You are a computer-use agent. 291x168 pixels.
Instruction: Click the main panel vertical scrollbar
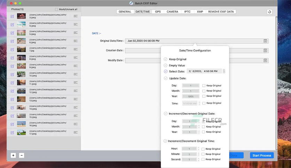click(276, 83)
